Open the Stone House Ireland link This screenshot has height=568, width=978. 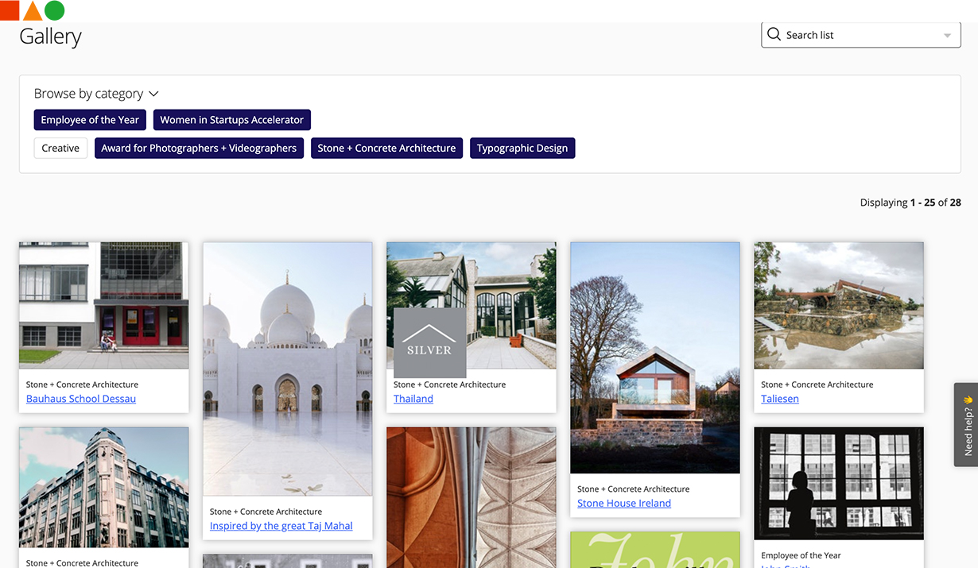[623, 504]
